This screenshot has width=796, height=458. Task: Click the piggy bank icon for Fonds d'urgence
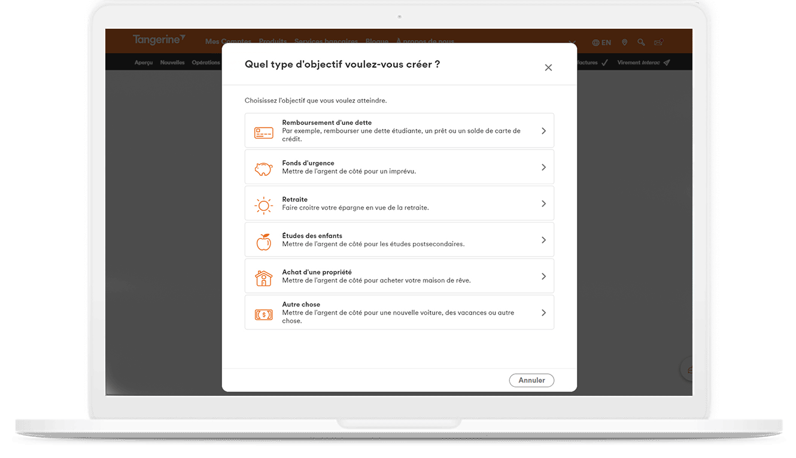pyautogui.click(x=263, y=169)
